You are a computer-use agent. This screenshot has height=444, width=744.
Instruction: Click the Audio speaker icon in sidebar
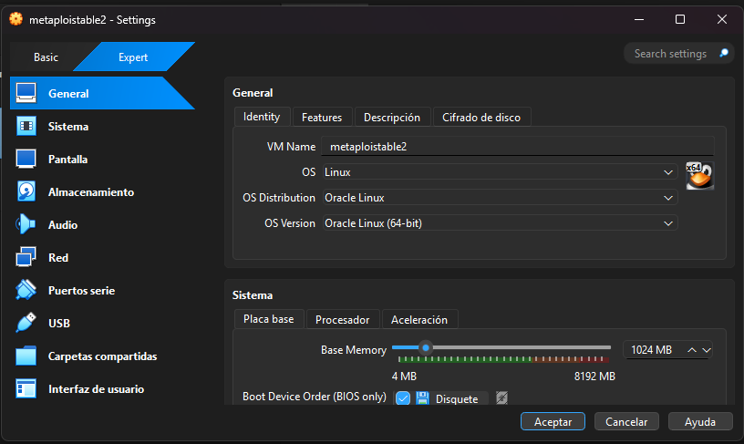pyautogui.click(x=26, y=225)
